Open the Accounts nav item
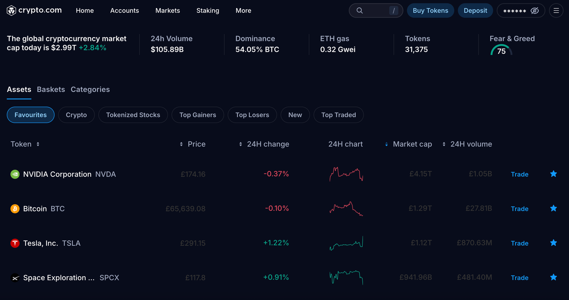Image resolution: width=569 pixels, height=300 pixels. 124,11
